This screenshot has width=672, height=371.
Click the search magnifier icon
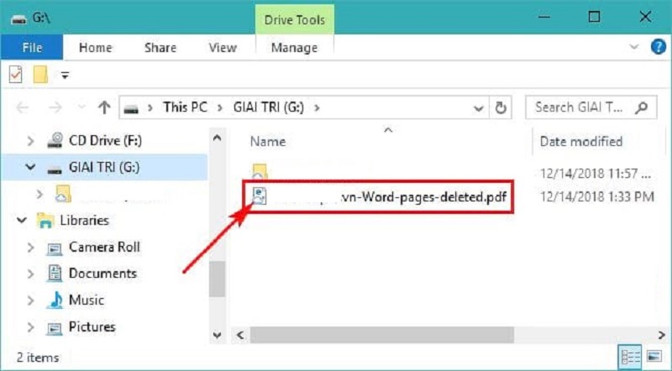[642, 107]
